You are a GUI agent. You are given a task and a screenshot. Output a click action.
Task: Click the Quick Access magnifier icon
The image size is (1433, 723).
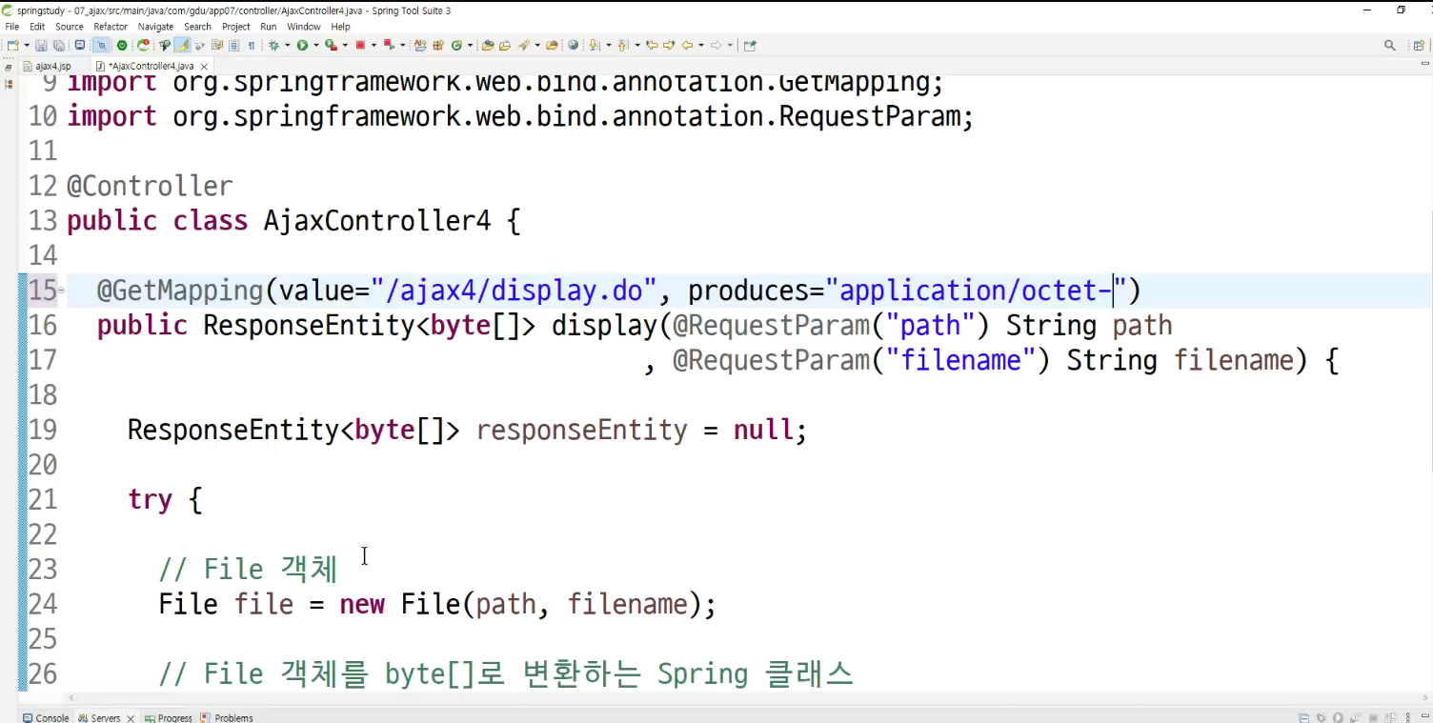1390,45
